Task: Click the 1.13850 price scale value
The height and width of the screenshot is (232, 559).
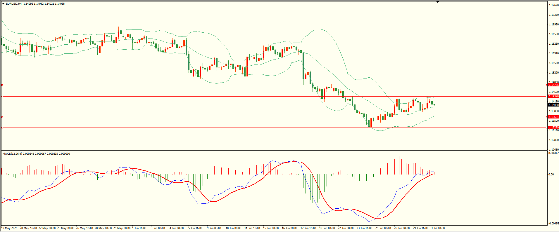Action: coord(554,111)
